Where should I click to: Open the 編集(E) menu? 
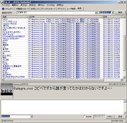[15, 5]
